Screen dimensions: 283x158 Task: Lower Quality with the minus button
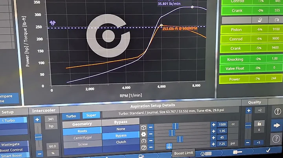pos(248,143)
